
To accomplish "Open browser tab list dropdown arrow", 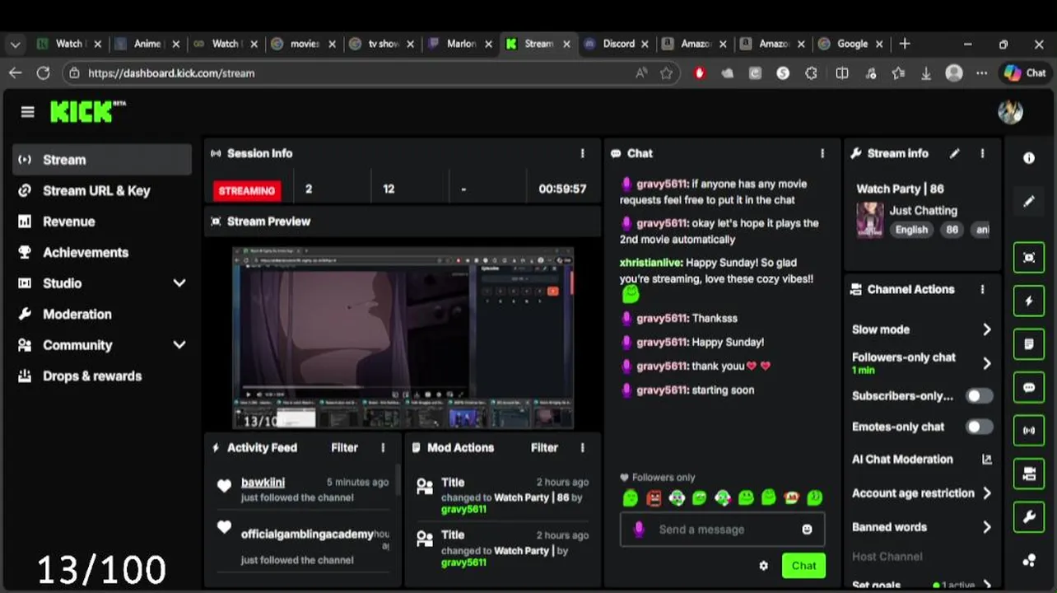I will pyautogui.click(x=16, y=44).
